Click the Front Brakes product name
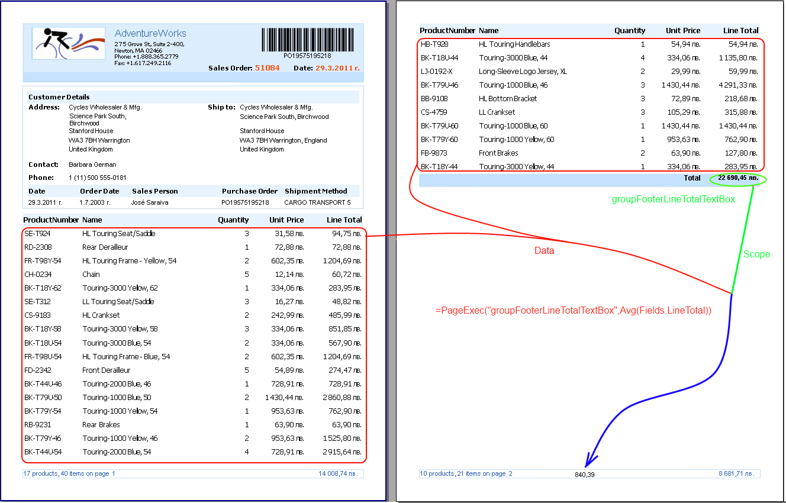The image size is (786, 503). pyautogui.click(x=498, y=153)
